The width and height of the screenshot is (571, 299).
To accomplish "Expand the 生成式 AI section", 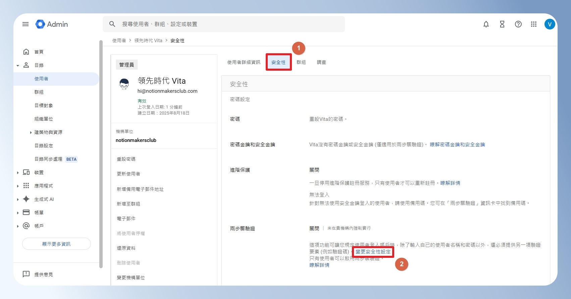I will [18, 199].
